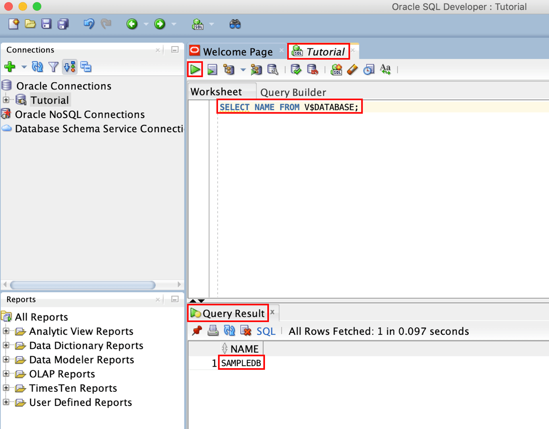Print the query results

point(213,330)
